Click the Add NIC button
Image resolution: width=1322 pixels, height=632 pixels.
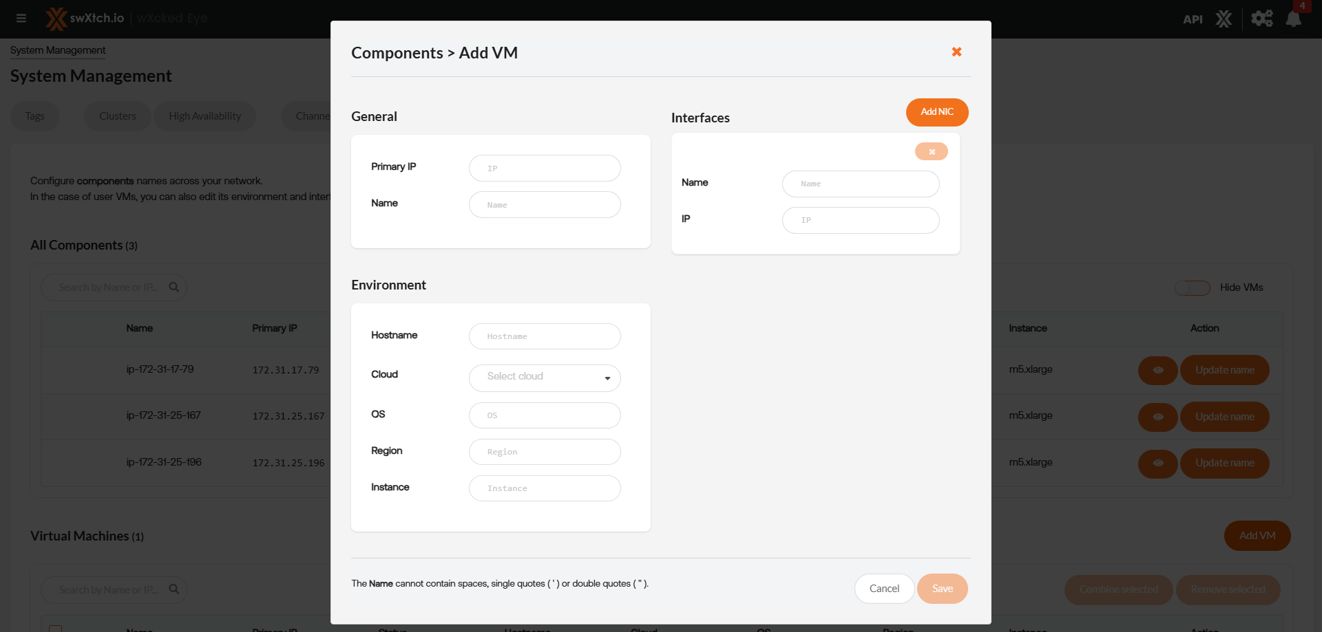[936, 112]
